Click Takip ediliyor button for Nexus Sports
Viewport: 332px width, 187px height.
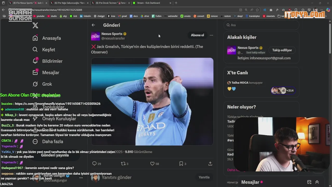coord(282,50)
